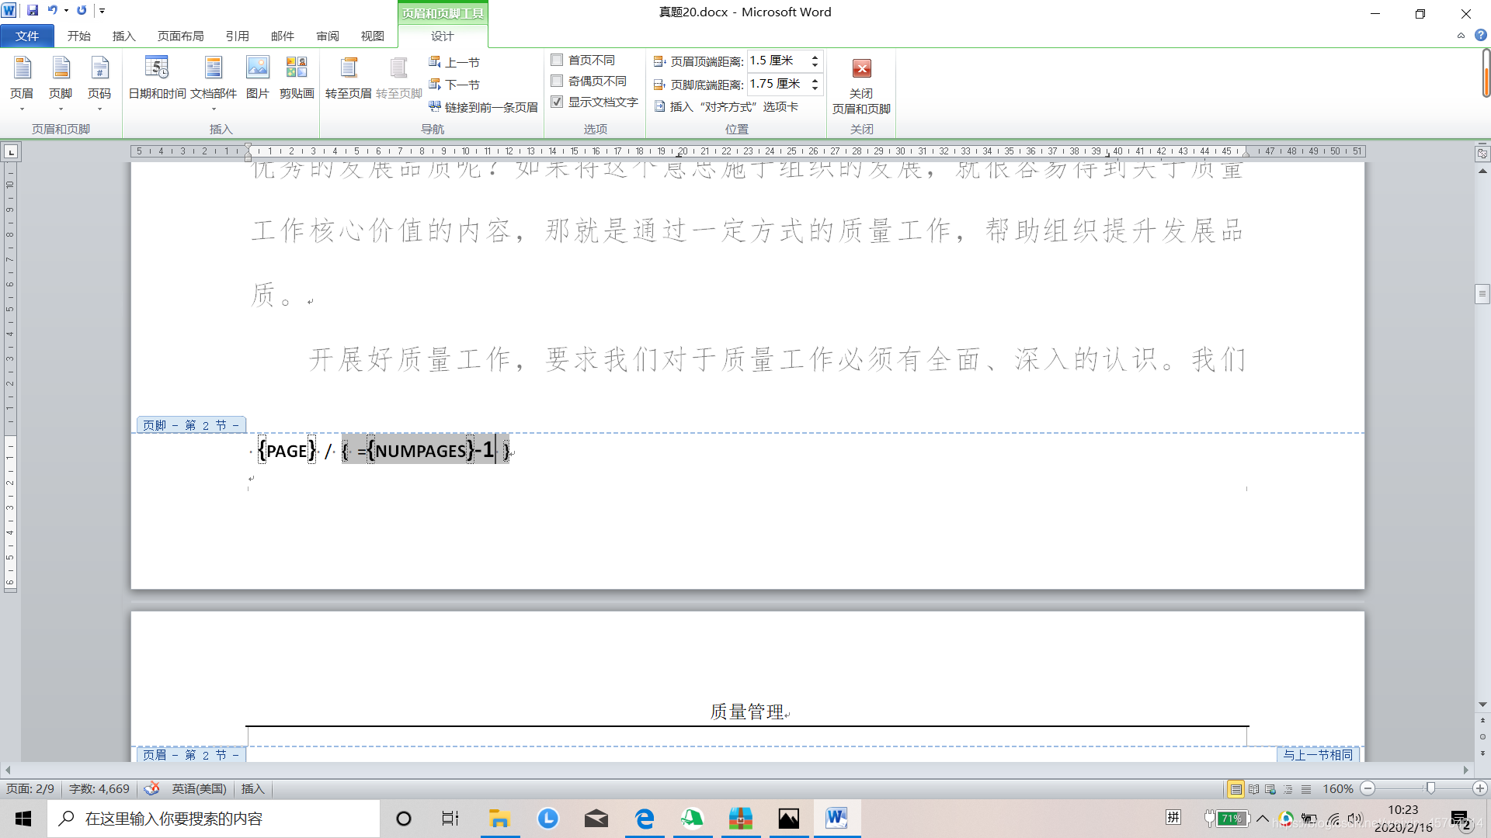Screen dimensions: 1491x838
Task: Open the Document Parts (文档部件) gallery
Action: pos(214,78)
